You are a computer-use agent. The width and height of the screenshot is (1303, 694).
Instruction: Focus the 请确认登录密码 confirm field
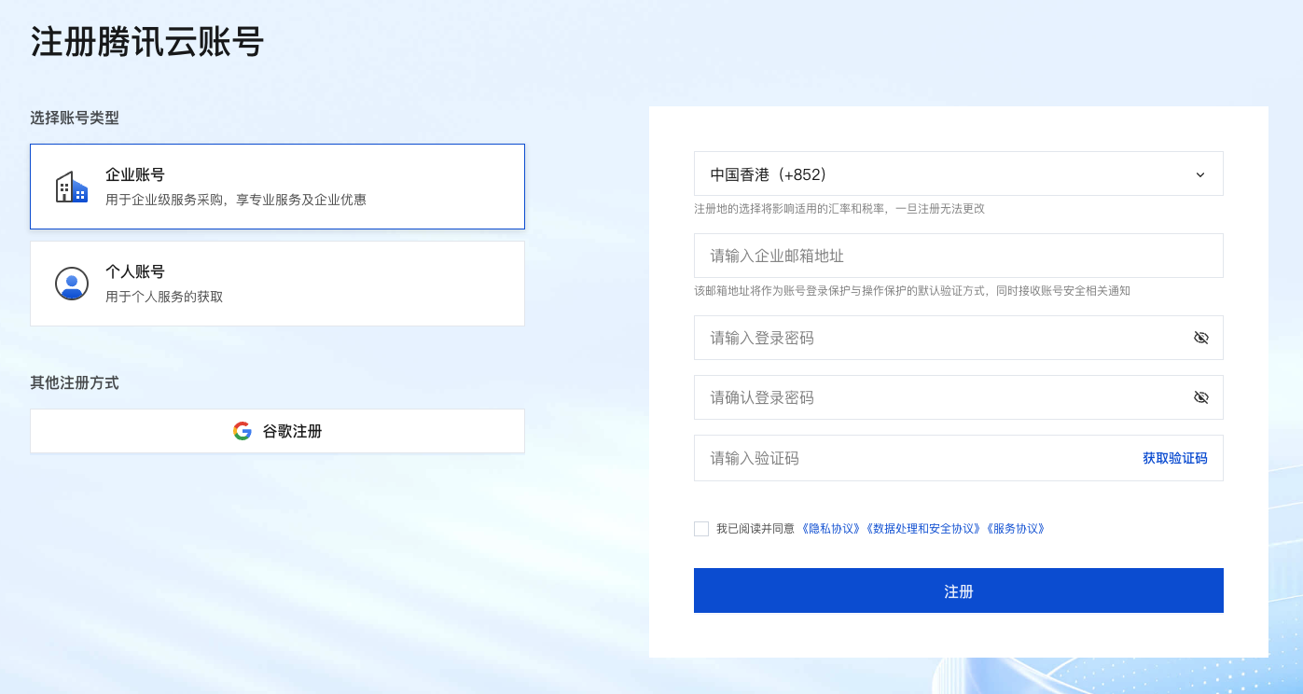[x=959, y=397]
